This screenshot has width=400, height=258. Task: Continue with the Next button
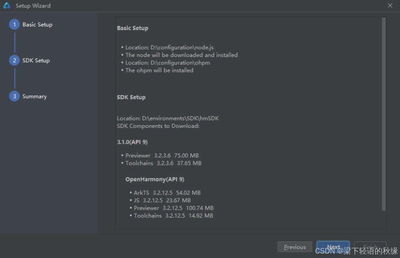click(x=333, y=247)
